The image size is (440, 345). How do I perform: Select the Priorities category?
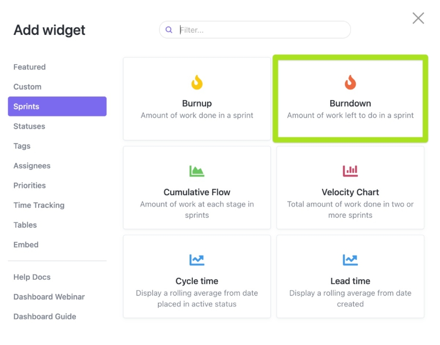pyautogui.click(x=29, y=186)
